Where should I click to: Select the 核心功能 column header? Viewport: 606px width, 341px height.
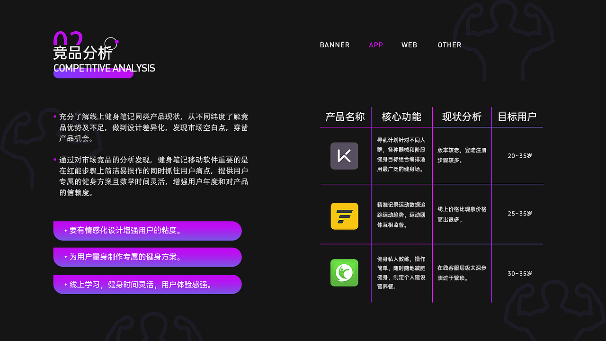[401, 117]
